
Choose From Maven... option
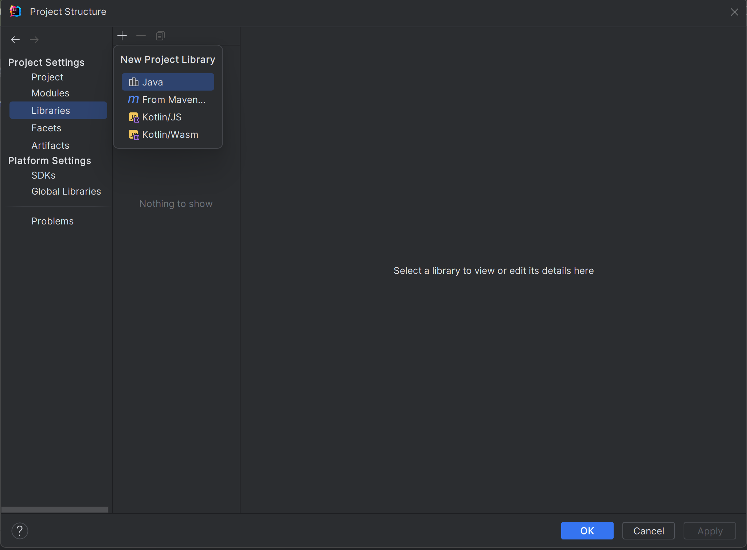[x=168, y=100]
